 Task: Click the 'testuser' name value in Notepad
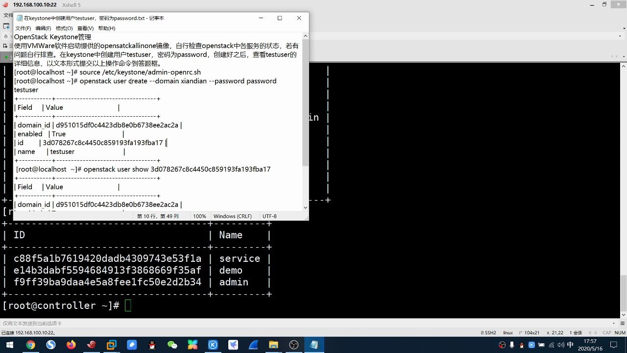pos(62,151)
